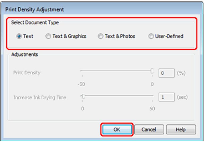Click the Print Density slider thumb
This screenshot has height=142, width=204.
tap(152, 71)
